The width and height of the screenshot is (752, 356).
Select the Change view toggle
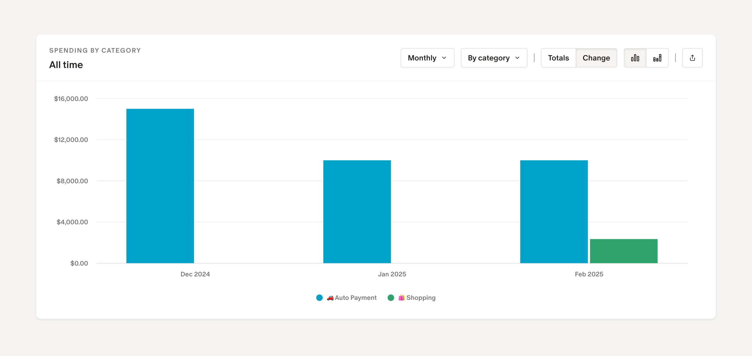pos(596,58)
